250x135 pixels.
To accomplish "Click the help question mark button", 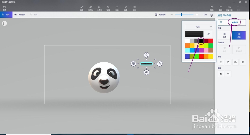I will (x=4, y=23).
